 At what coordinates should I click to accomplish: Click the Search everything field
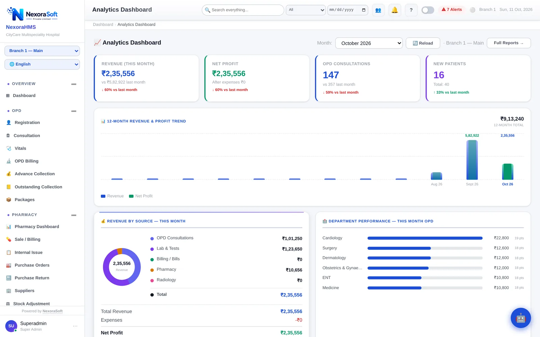pos(243,10)
